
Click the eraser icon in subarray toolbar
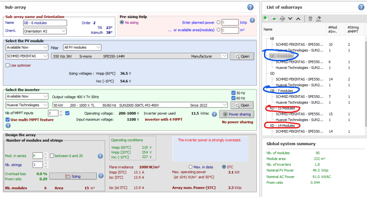tap(319, 18)
